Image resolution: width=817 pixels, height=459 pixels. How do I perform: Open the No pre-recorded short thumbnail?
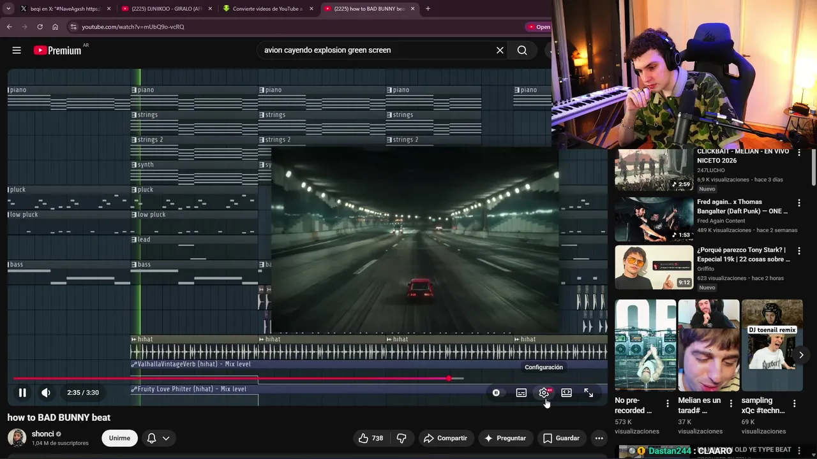point(645,345)
